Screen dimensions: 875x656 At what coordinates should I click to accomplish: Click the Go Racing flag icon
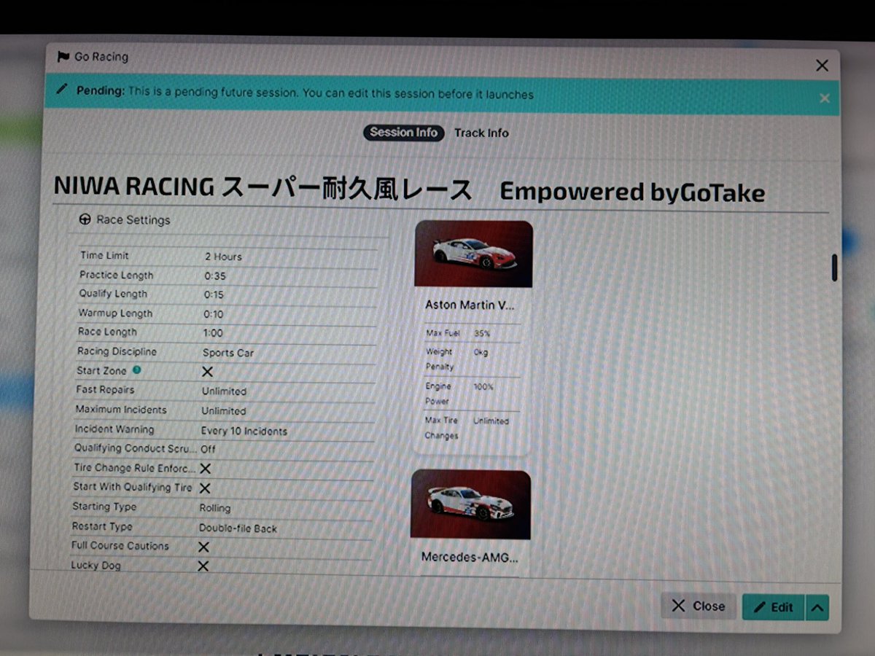coord(63,56)
